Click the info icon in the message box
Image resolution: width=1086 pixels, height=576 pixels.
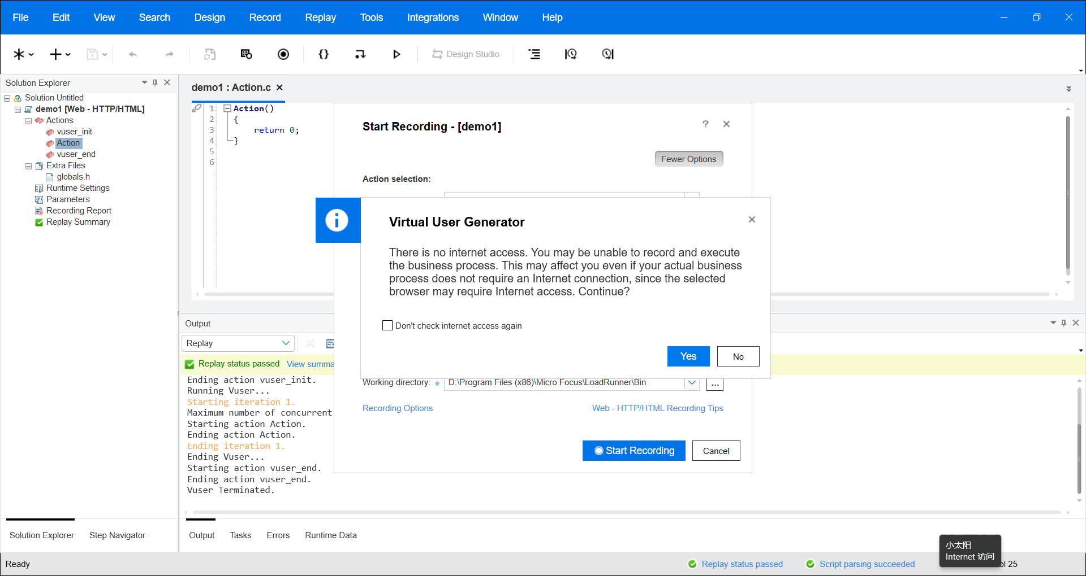337,220
